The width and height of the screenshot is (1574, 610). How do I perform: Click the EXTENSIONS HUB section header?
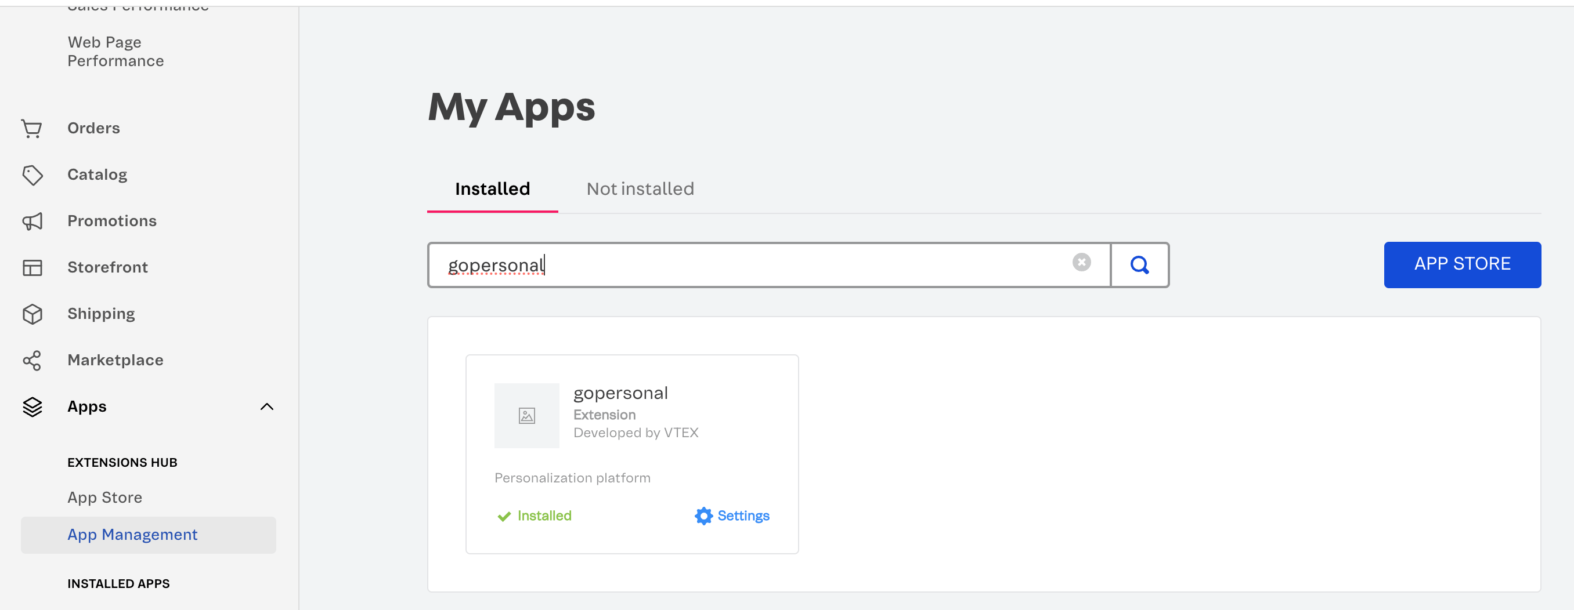[x=122, y=463]
